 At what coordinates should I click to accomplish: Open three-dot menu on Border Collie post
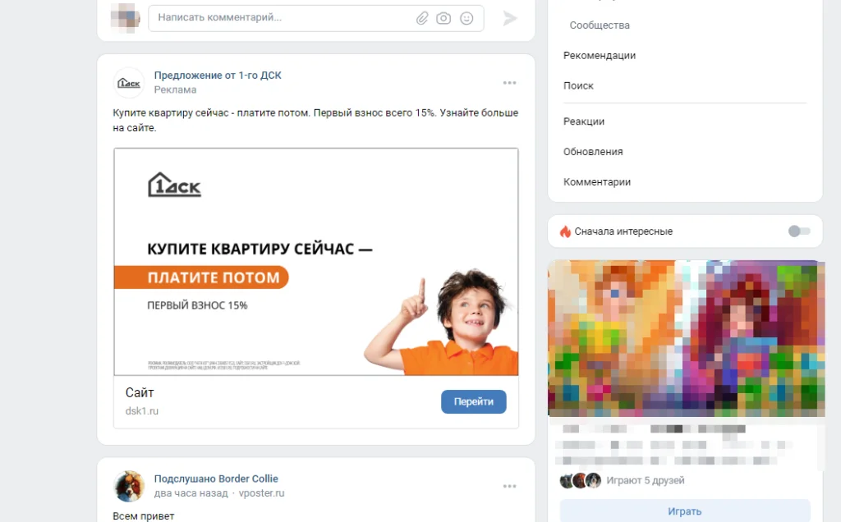[x=509, y=486]
